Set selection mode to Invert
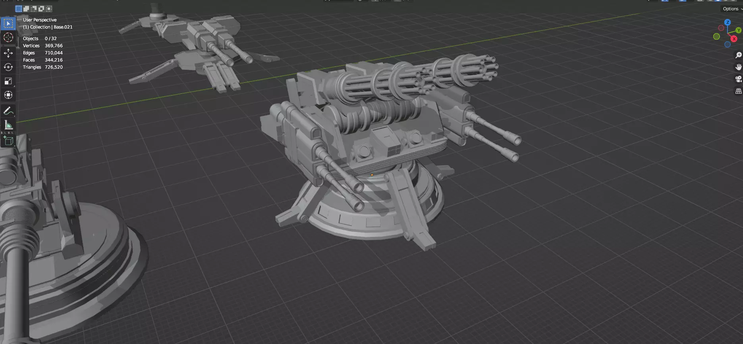The image size is (743, 344). [41, 9]
